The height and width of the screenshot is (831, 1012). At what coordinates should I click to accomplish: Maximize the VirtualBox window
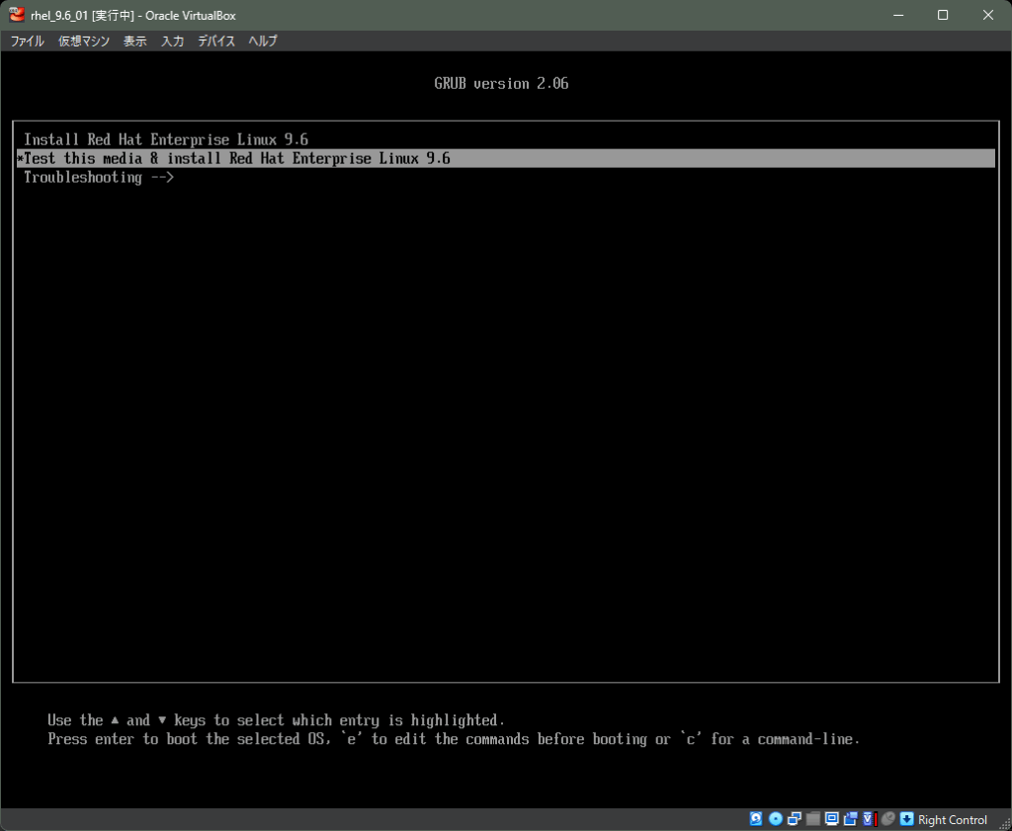click(943, 15)
